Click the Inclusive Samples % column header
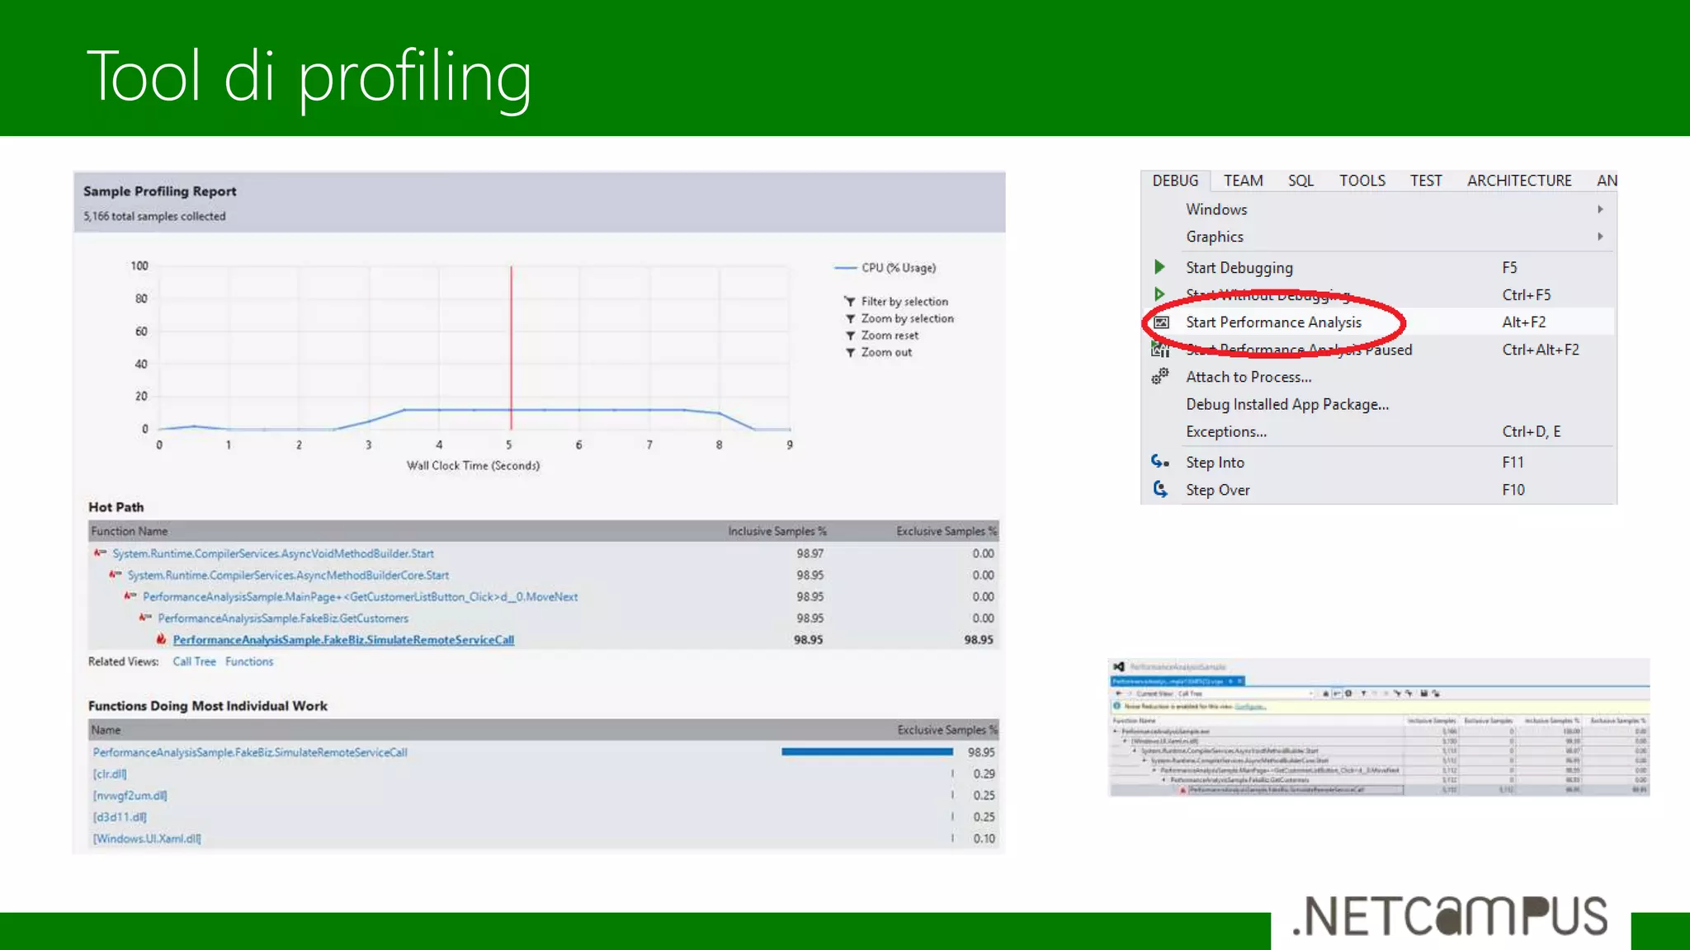 (777, 531)
